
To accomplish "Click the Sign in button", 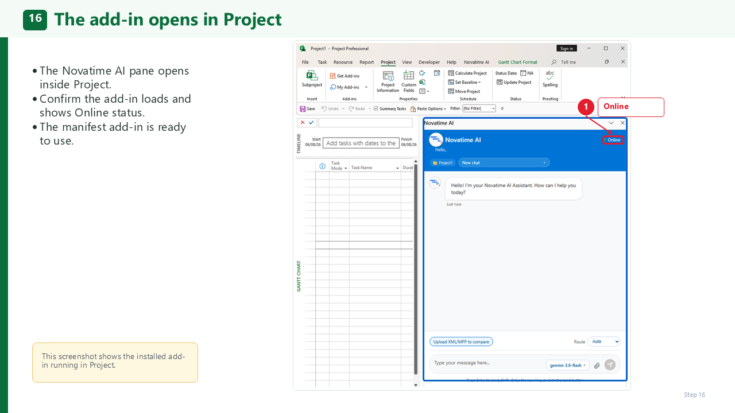I will pos(567,48).
